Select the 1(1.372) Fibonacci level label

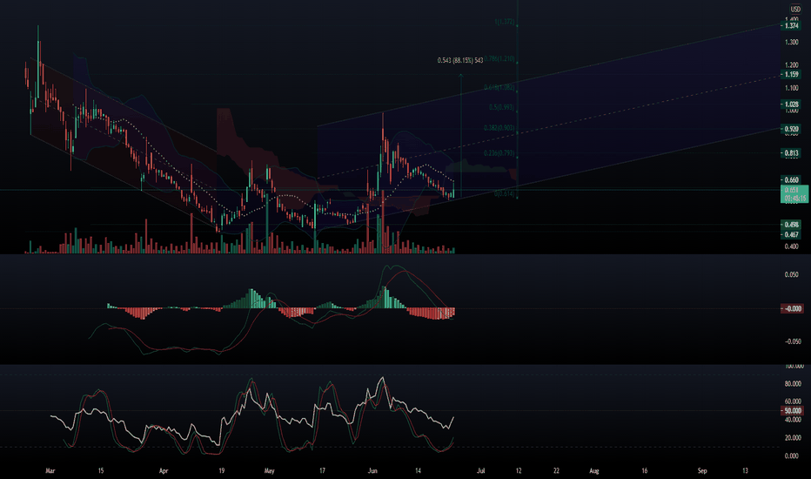tap(505, 23)
